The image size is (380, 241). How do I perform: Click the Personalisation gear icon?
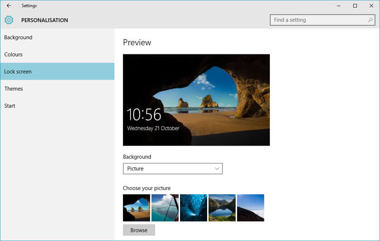coord(9,20)
